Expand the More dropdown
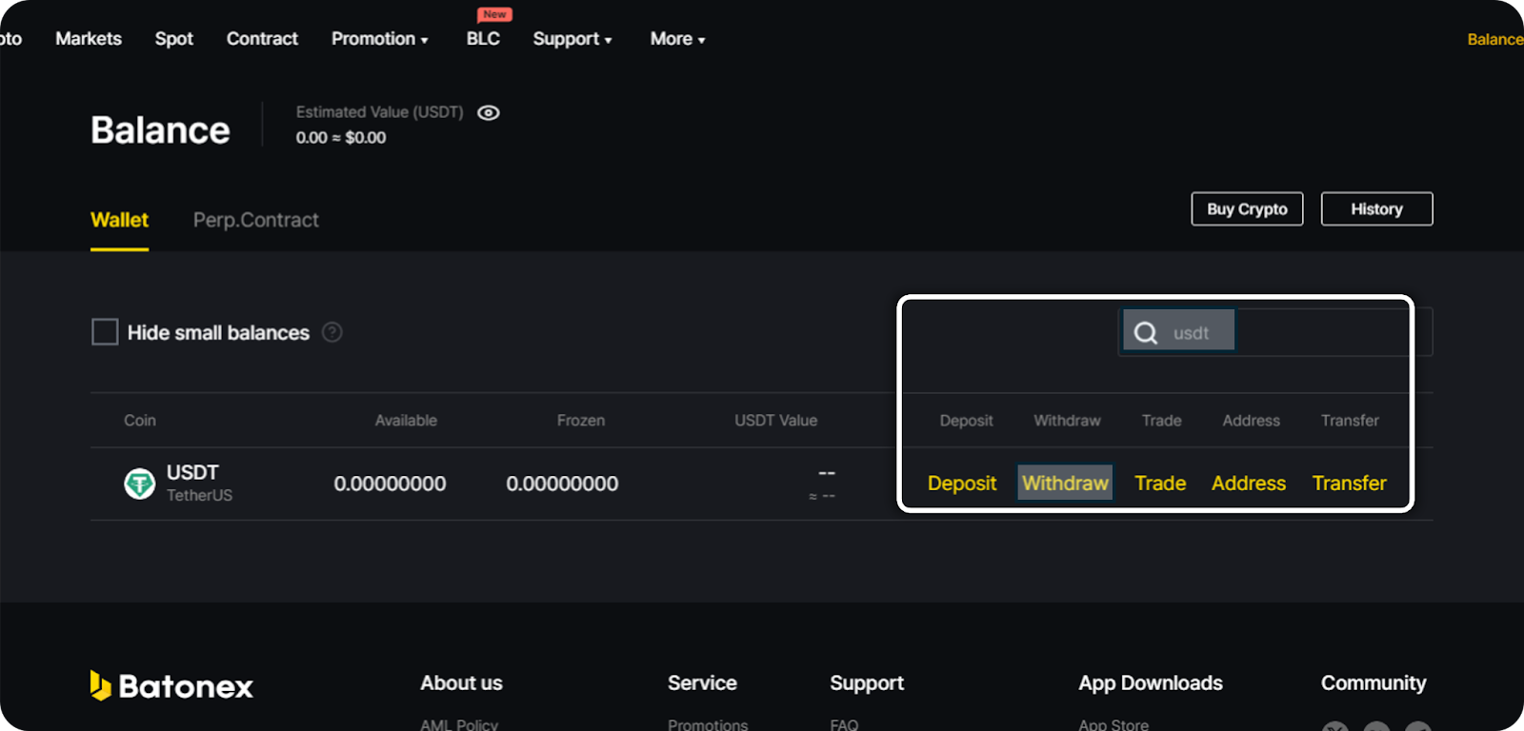The height and width of the screenshot is (731, 1524). tap(677, 39)
